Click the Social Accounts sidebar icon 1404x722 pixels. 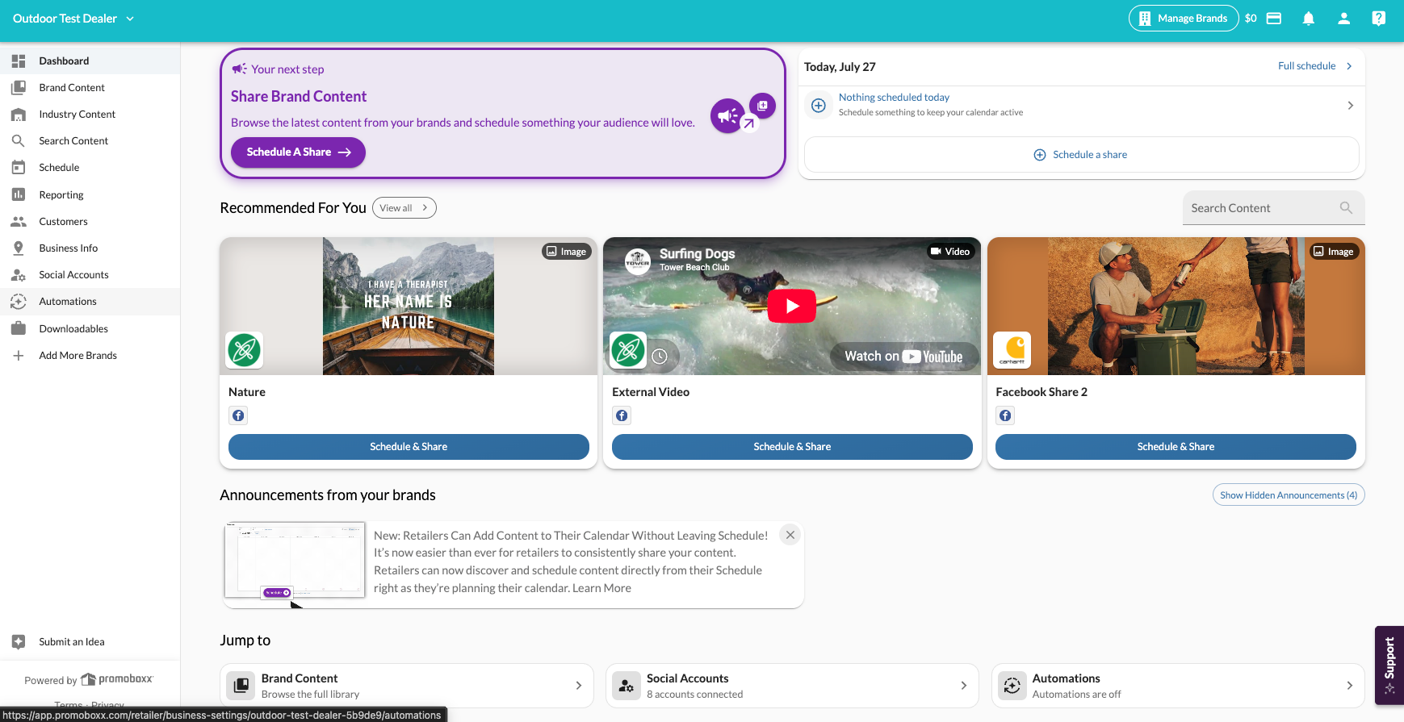point(19,274)
